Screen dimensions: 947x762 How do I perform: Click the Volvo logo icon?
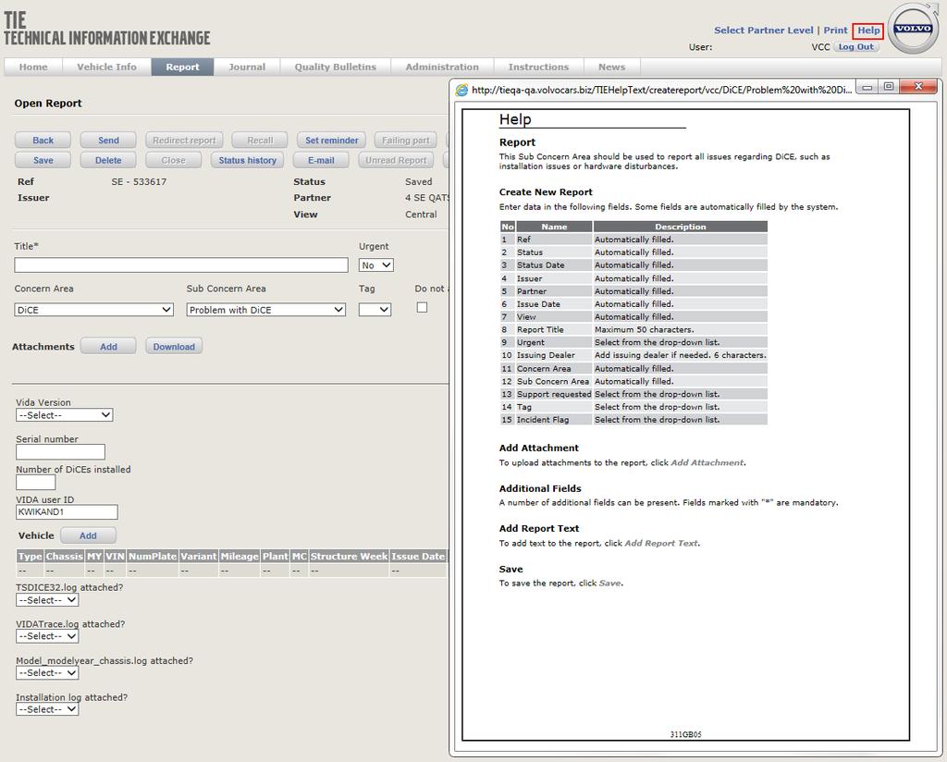pos(913,29)
